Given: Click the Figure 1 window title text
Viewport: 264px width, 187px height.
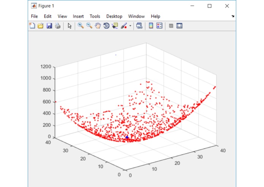Looking at the screenshot, I should (46, 6).
